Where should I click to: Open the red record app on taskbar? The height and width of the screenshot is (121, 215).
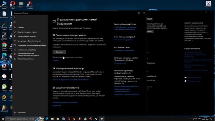91,119
